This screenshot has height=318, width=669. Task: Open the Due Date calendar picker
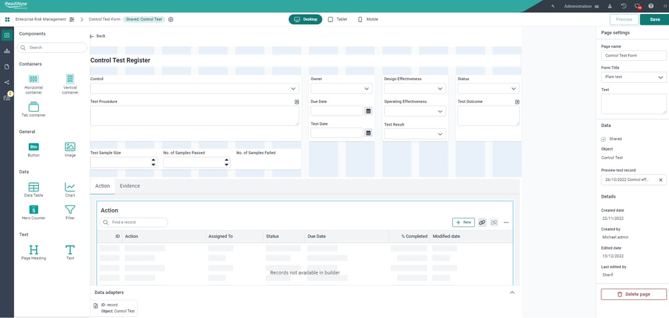pos(369,111)
